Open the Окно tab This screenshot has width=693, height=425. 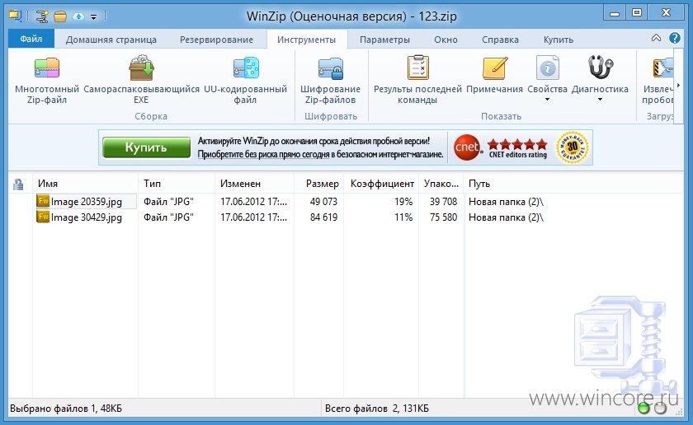[445, 40]
